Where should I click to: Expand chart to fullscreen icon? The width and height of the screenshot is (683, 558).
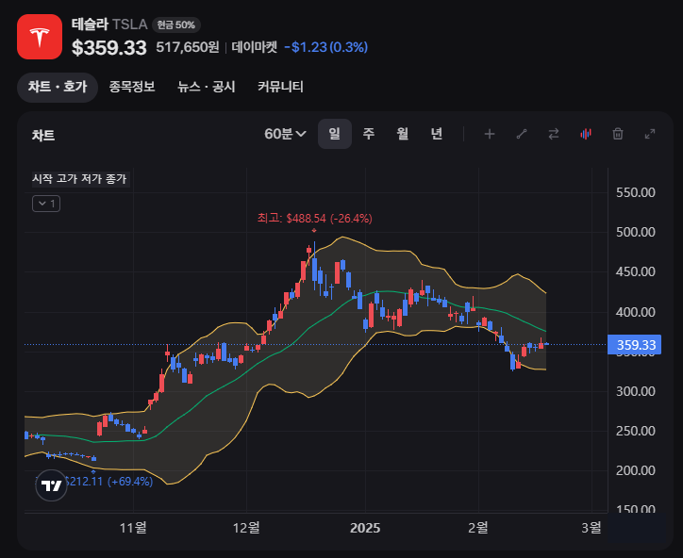(650, 134)
